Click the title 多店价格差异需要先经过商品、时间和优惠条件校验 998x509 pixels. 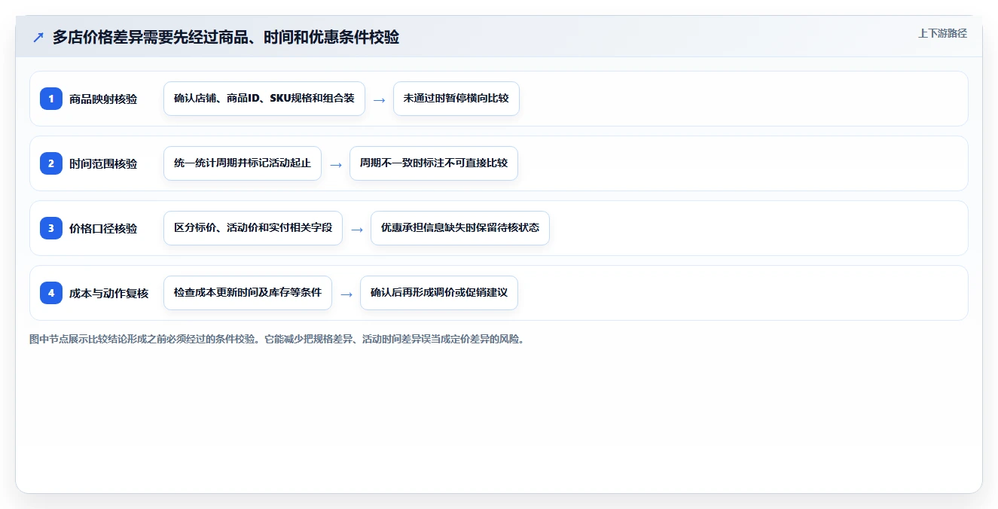[x=225, y=37]
